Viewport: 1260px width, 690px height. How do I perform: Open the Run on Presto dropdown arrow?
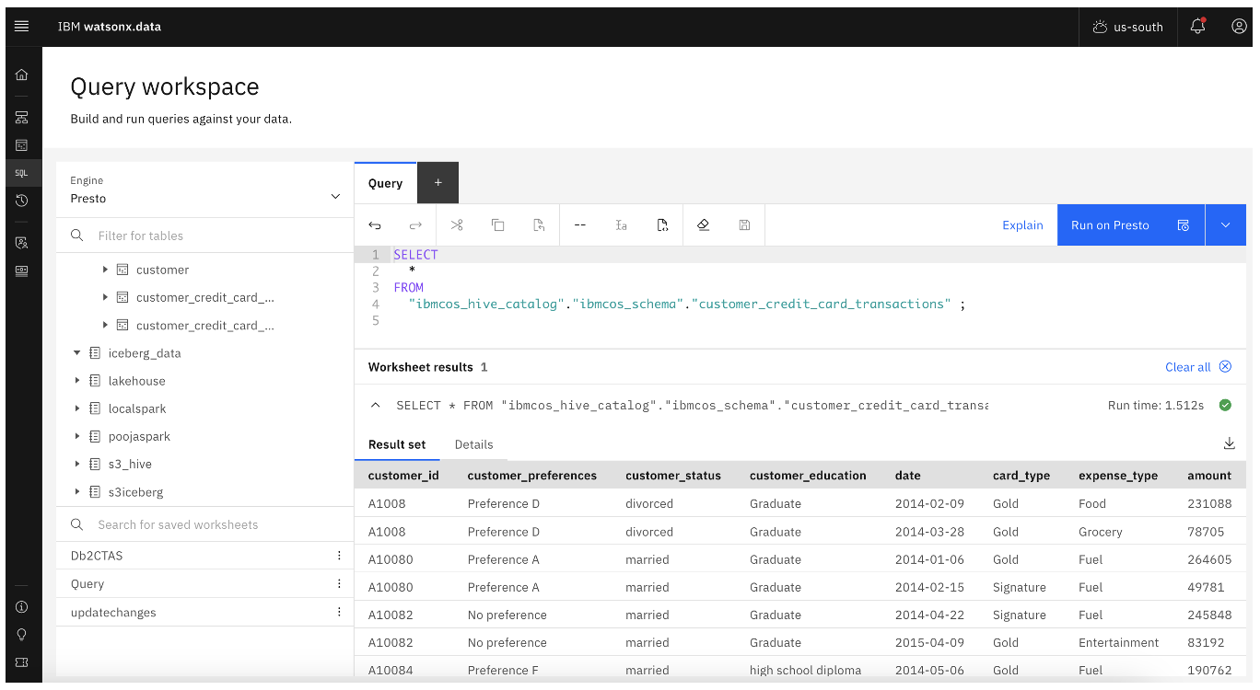point(1226,224)
